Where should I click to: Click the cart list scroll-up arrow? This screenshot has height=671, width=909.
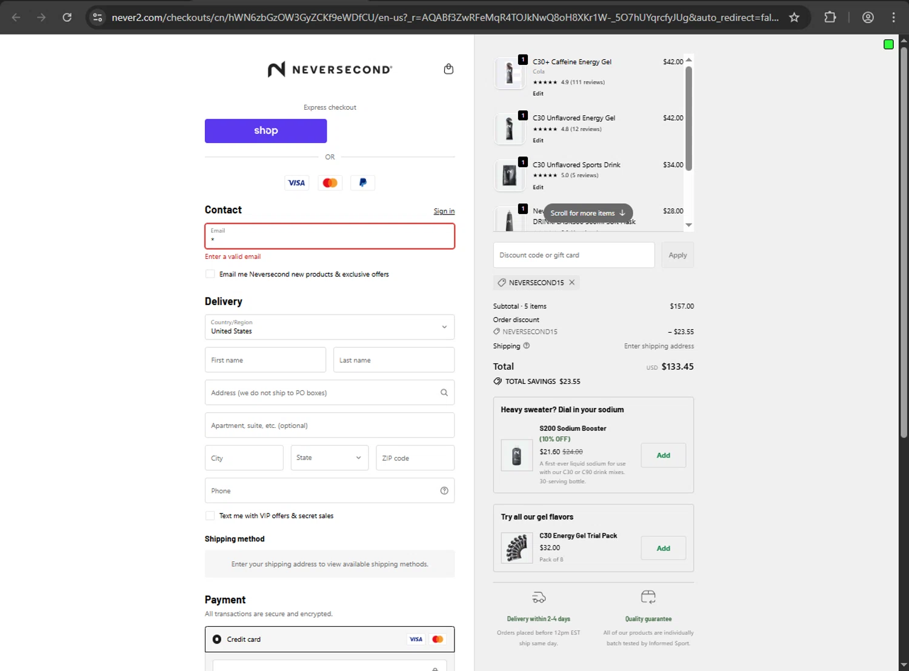click(x=688, y=60)
